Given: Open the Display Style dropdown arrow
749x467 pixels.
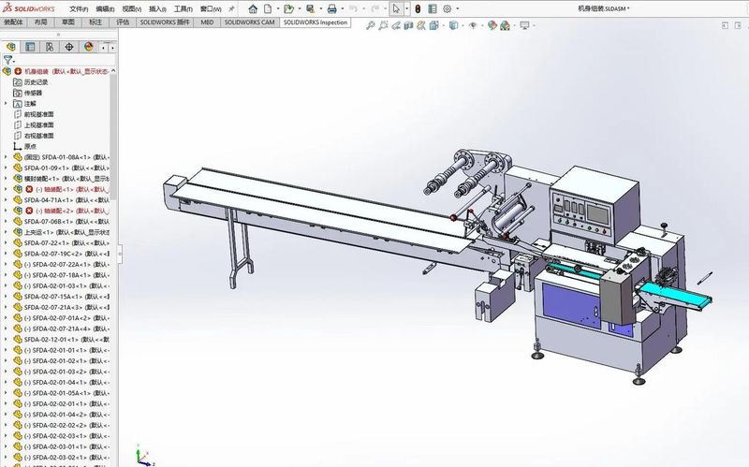Looking at the screenshot, I should tap(463, 25).
